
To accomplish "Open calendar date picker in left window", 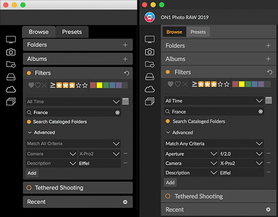I will coord(126,102).
